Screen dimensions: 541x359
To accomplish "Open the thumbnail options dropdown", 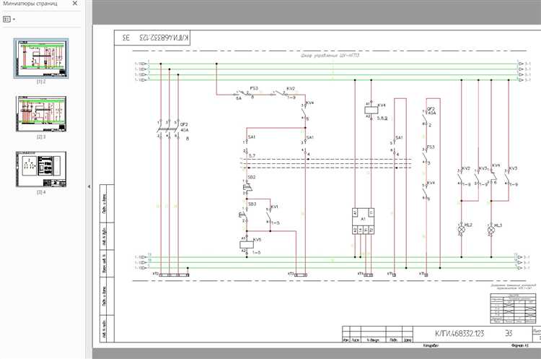I will click(9, 20).
